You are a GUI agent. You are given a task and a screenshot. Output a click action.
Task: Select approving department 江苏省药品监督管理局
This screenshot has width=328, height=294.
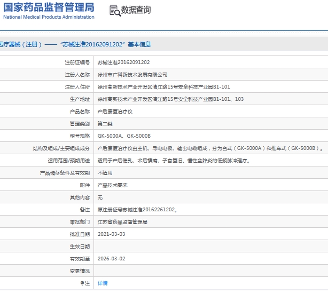pos(122,222)
